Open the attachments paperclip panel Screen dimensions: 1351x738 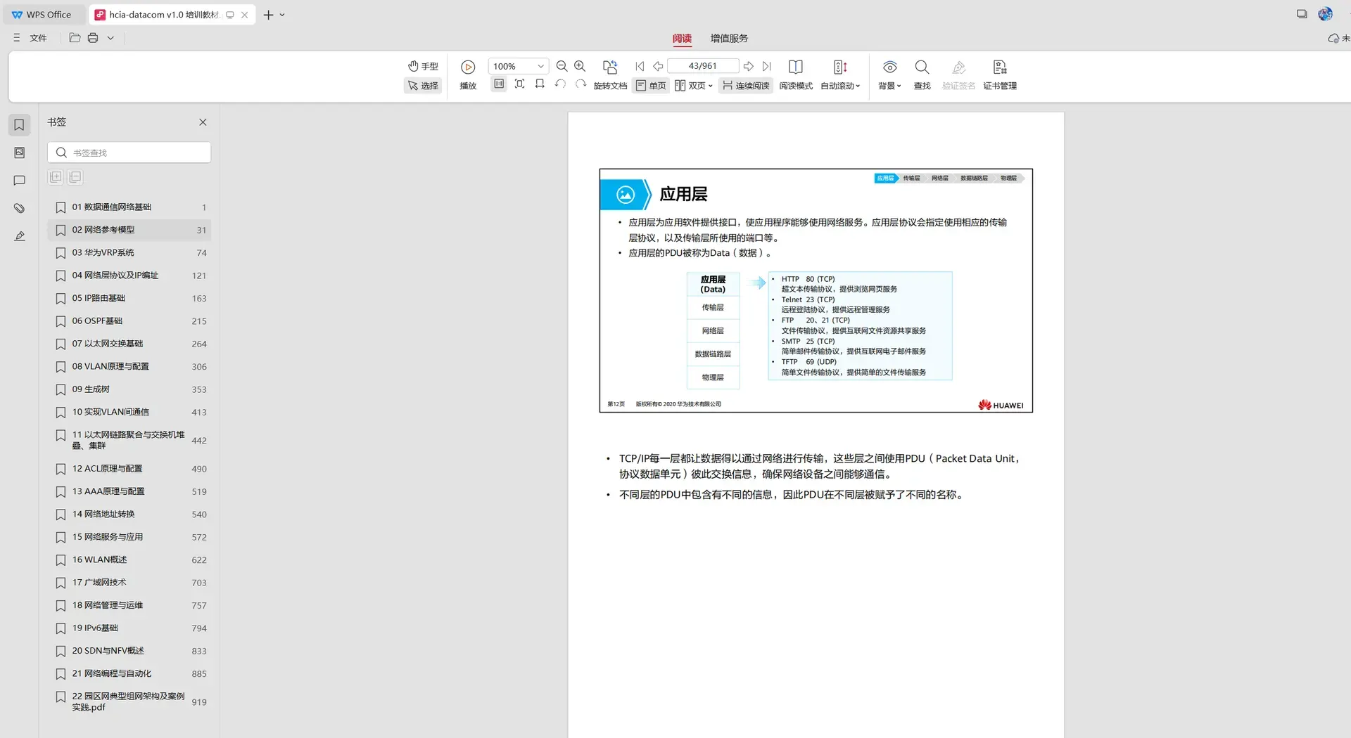[20, 208]
